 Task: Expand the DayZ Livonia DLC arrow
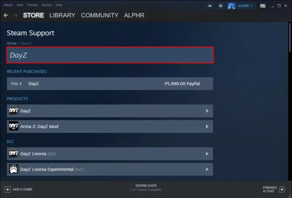pos(207,154)
